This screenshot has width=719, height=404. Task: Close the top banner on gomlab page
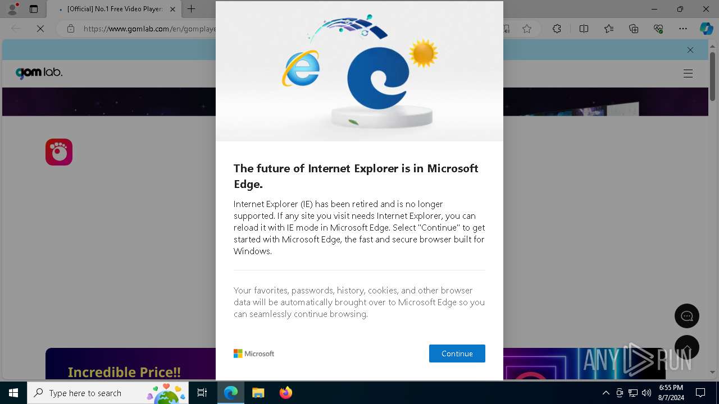click(x=690, y=50)
